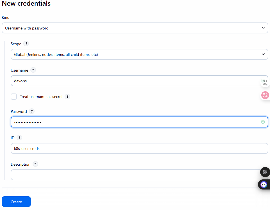The width and height of the screenshot is (270, 210).
Task: Click the green password manager icon in Password field
Action: (263, 122)
